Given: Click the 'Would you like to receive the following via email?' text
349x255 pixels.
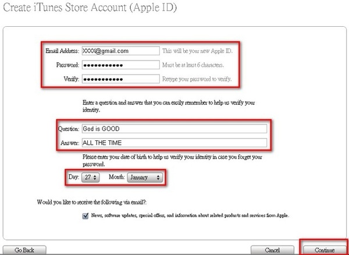Looking at the screenshot, I should [92, 202].
